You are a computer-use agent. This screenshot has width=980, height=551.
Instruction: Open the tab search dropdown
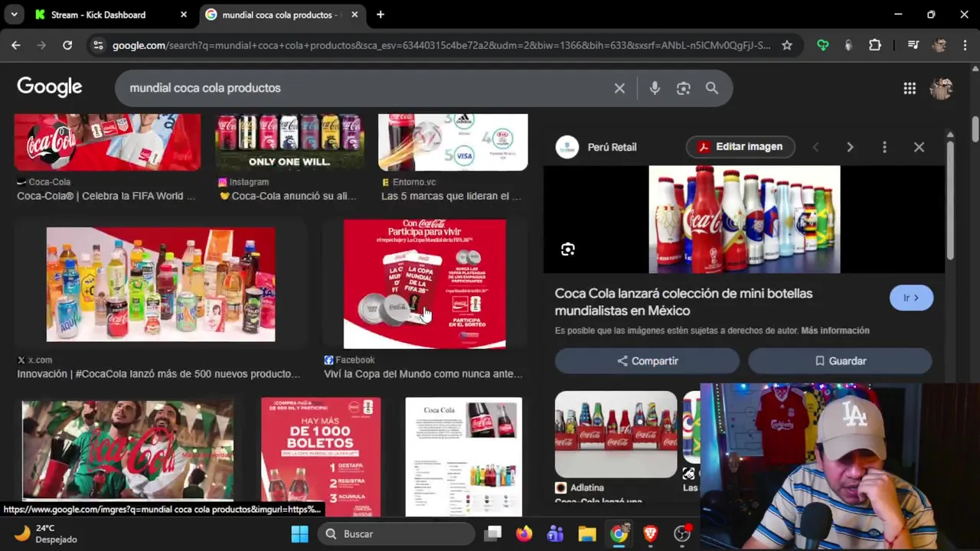(14, 15)
